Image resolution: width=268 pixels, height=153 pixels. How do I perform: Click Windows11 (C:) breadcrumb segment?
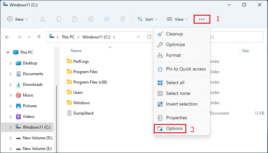pyautogui.click(x=96, y=37)
